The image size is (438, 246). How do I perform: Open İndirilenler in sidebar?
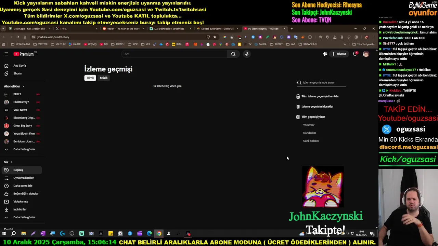coord(22,209)
